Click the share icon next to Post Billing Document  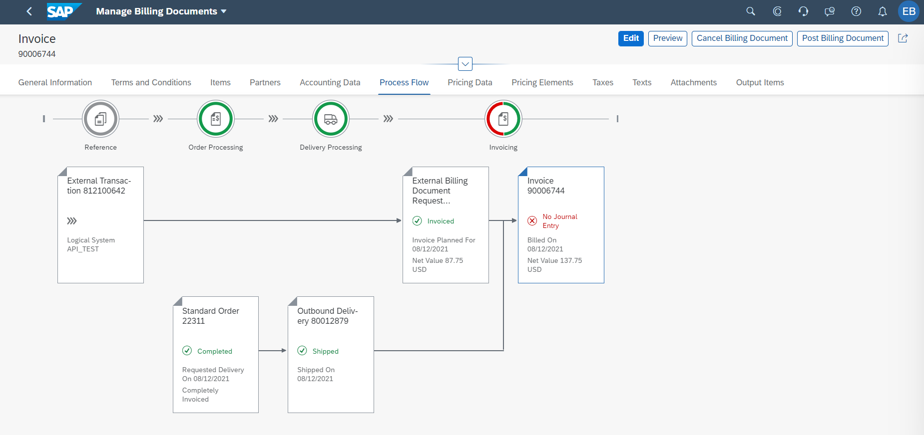pyautogui.click(x=903, y=38)
